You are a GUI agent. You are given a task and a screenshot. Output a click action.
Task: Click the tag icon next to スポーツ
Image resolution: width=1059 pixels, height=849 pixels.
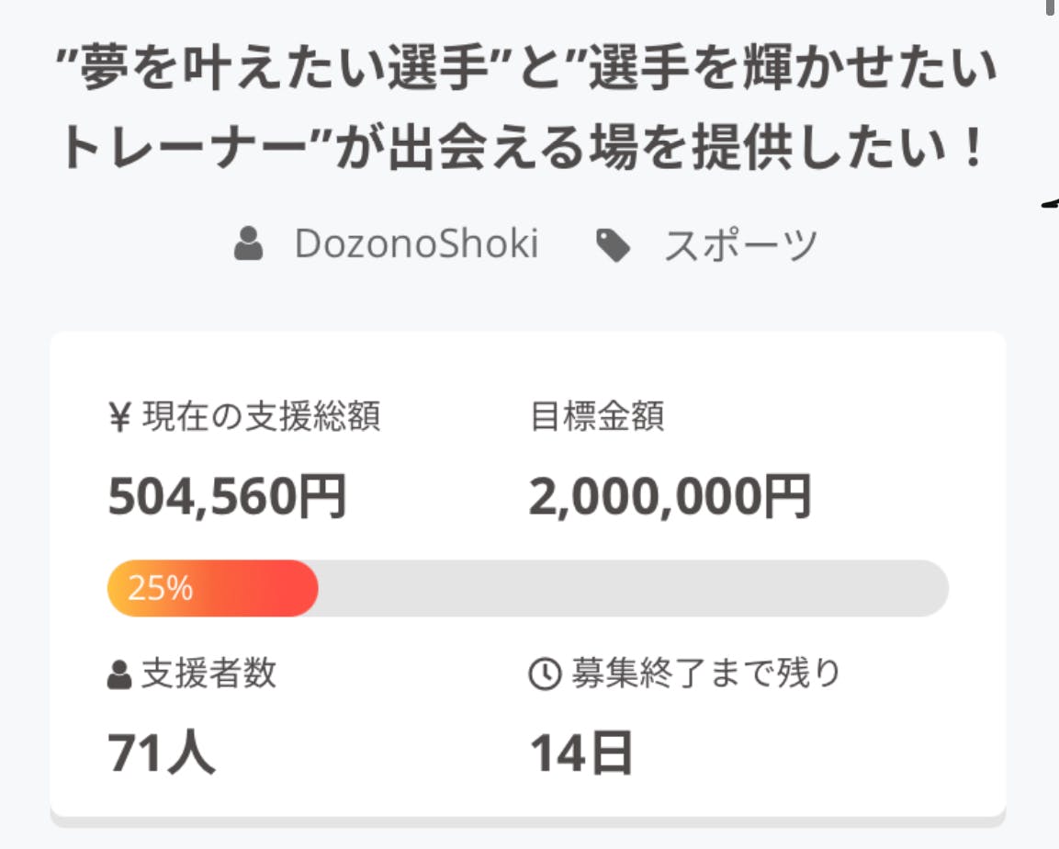(613, 245)
